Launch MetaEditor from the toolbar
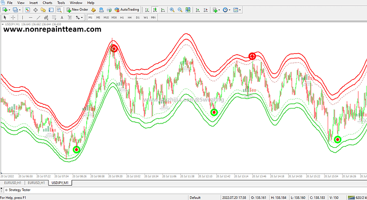 pos(94,10)
